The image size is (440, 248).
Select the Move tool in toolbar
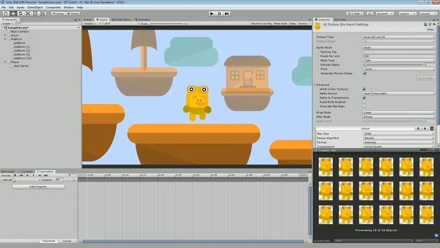[x=13, y=14]
